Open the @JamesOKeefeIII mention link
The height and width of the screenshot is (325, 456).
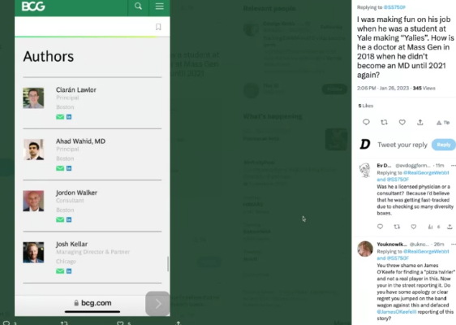pos(397,312)
